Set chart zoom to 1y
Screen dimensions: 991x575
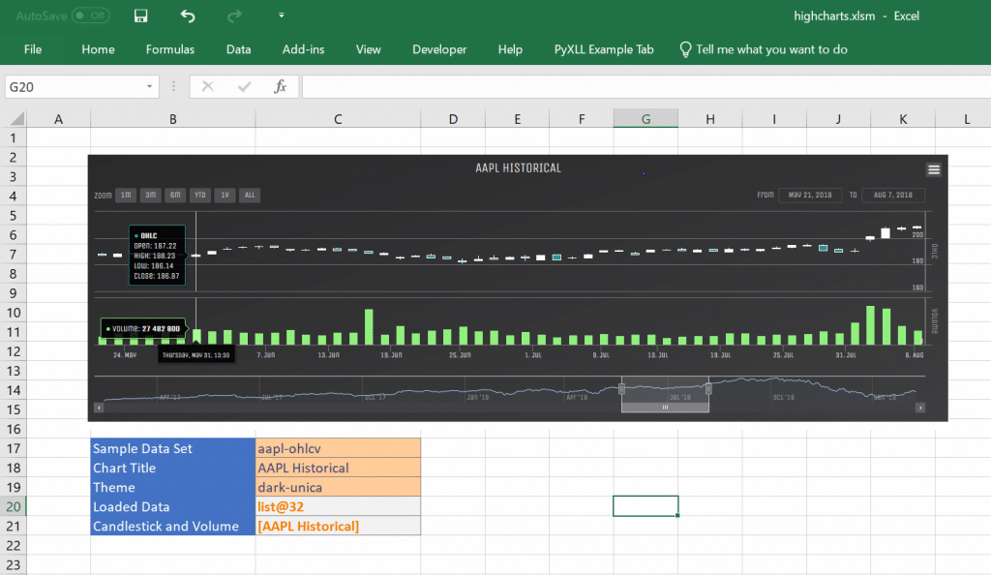click(225, 196)
